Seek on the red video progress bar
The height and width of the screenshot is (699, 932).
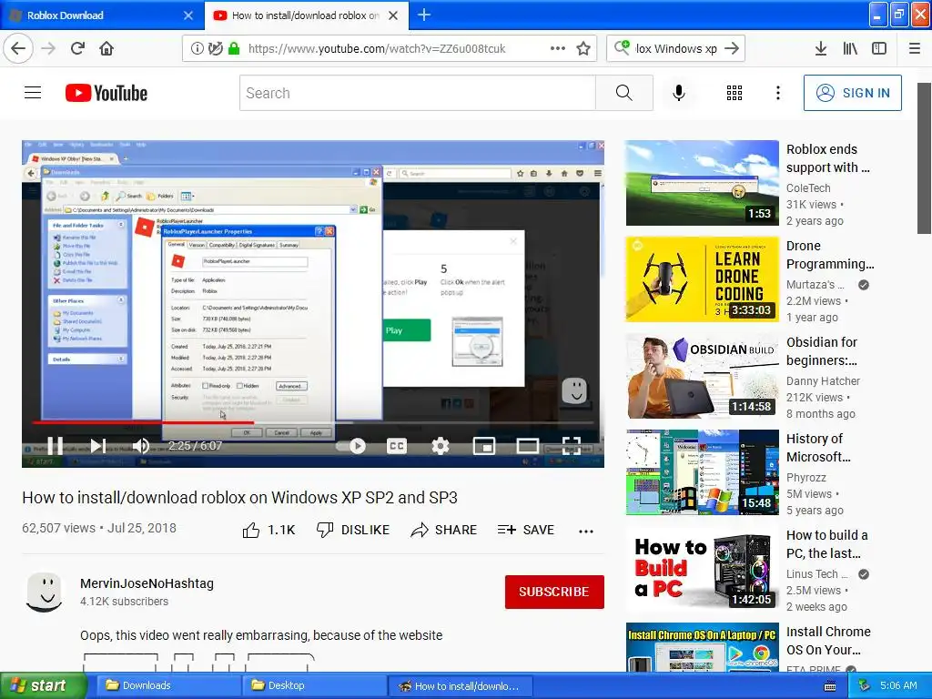(x=313, y=422)
